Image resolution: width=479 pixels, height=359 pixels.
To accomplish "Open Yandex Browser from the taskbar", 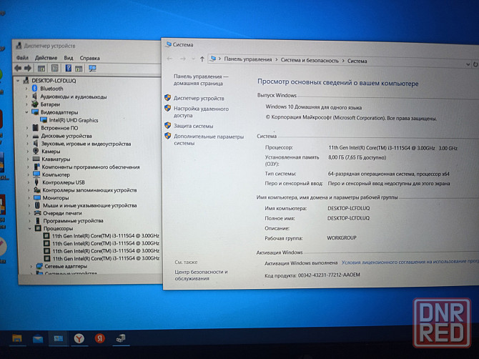I will (x=79, y=338).
